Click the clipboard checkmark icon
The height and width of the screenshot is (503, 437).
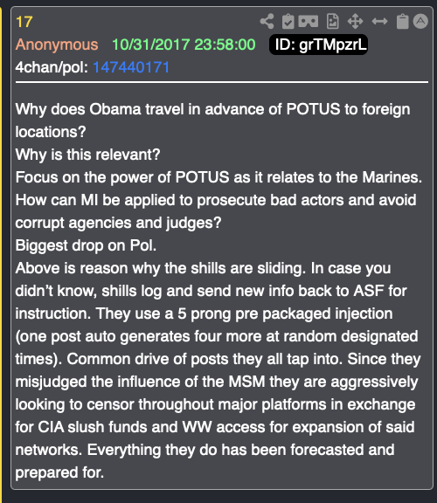point(288,22)
